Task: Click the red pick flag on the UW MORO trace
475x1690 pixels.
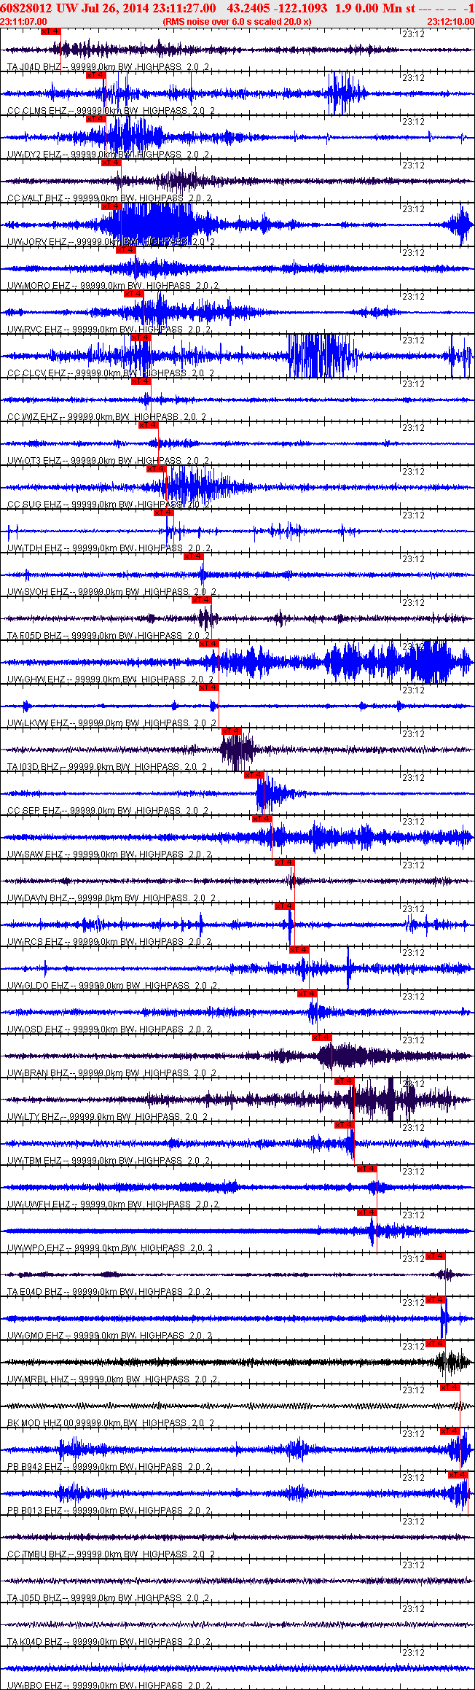Action: [126, 250]
